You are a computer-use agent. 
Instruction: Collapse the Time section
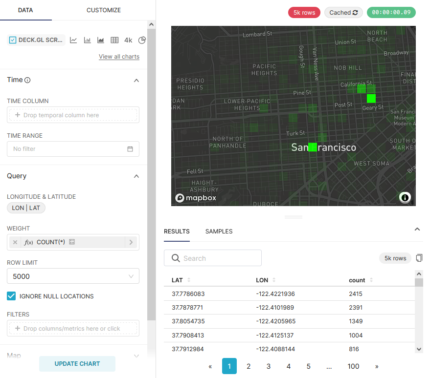tap(136, 80)
